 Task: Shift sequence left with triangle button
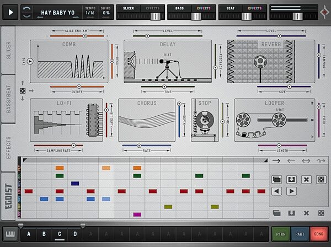pyautogui.click(x=276, y=191)
